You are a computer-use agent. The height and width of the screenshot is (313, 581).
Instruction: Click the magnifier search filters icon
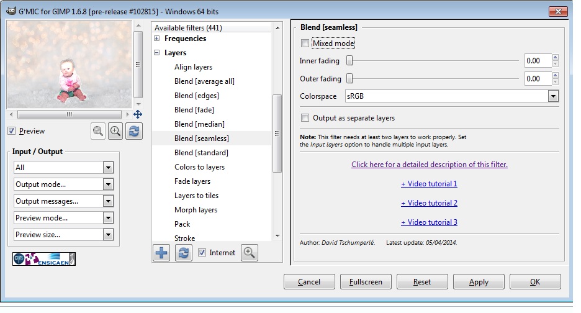tap(250, 253)
